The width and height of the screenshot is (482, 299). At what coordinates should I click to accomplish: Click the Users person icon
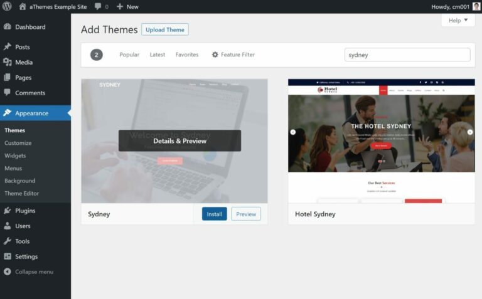[x=8, y=226]
